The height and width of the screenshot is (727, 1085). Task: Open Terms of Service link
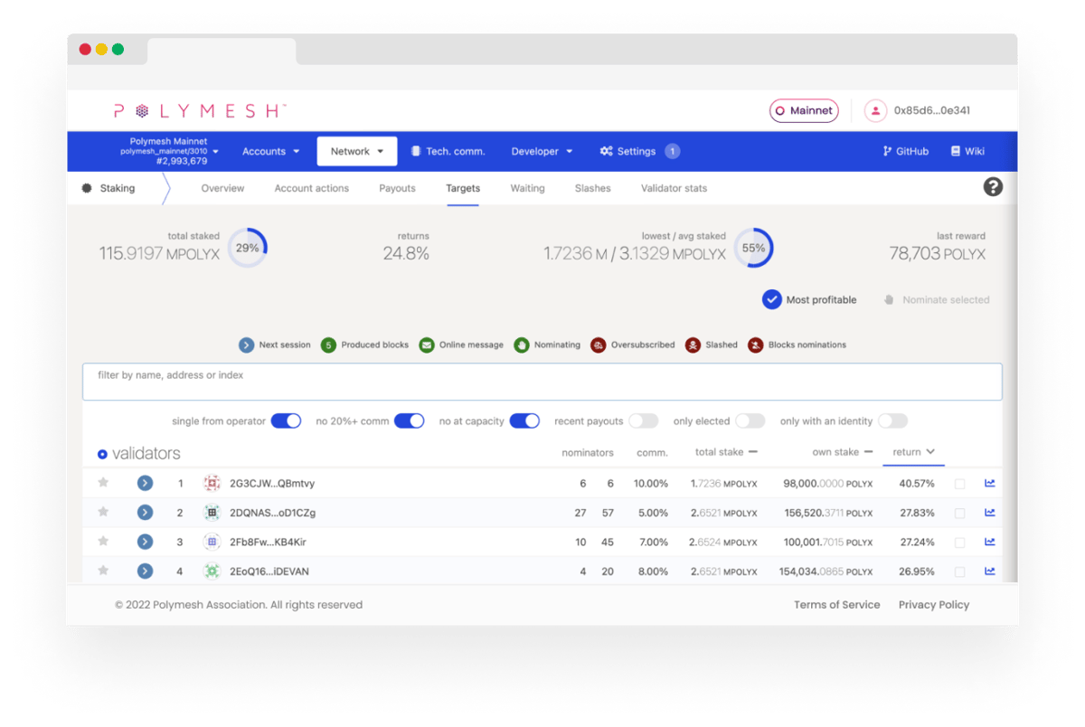[x=836, y=604]
